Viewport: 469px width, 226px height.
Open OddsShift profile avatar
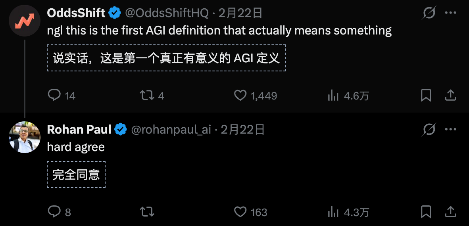point(25,21)
